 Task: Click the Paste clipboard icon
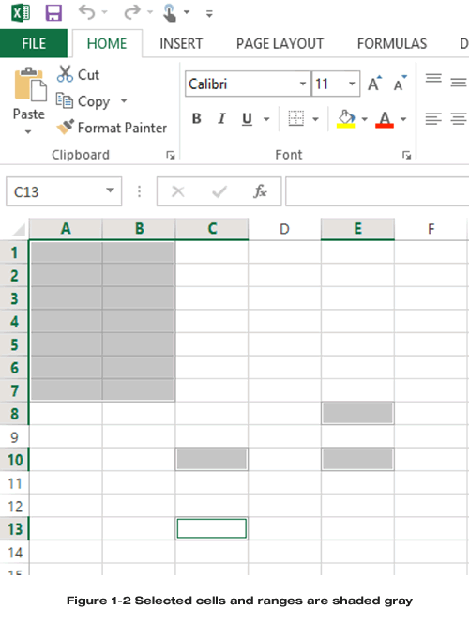pyautogui.click(x=30, y=84)
